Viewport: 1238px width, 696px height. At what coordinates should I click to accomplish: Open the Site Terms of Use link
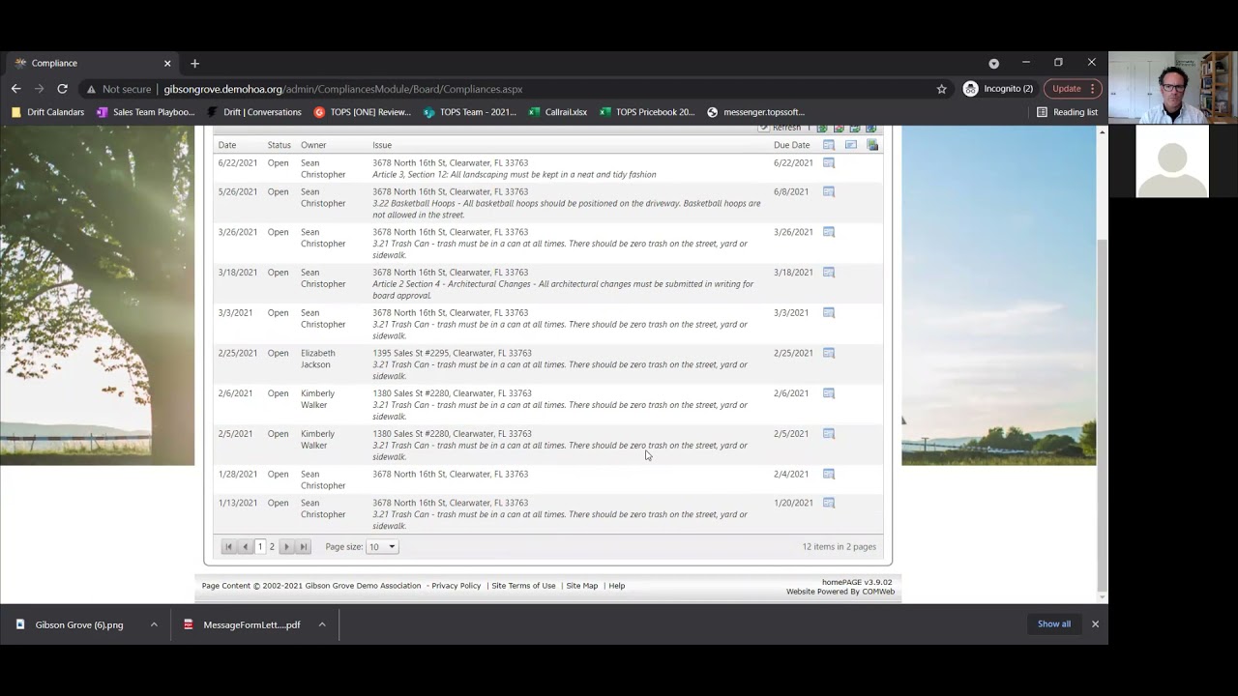click(523, 586)
